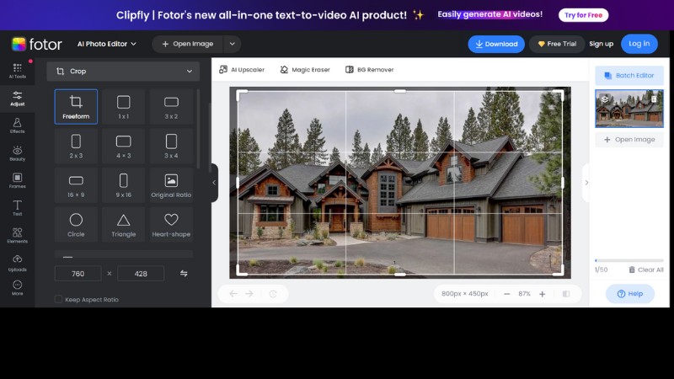The image size is (674, 379).
Task: Expand the Open Image arrow menu
Action: click(233, 44)
